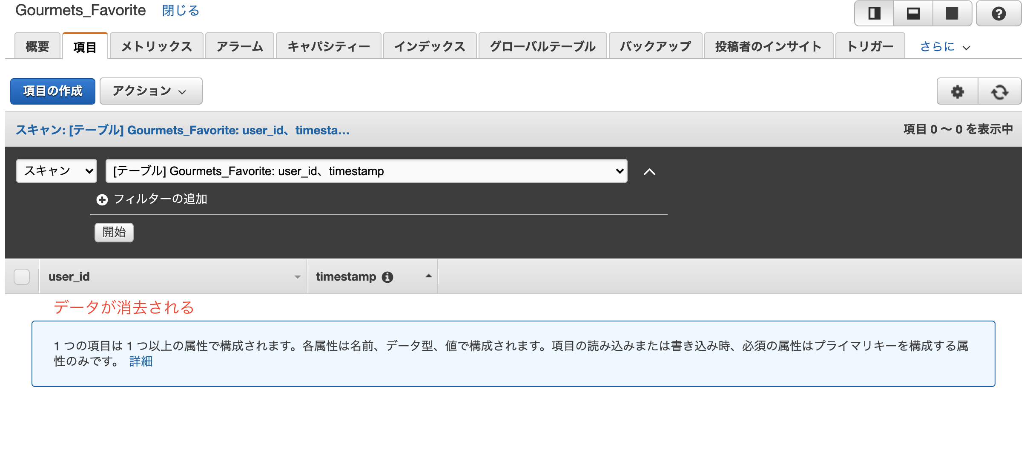
Task: Open the バックアップ tab
Action: 655,46
